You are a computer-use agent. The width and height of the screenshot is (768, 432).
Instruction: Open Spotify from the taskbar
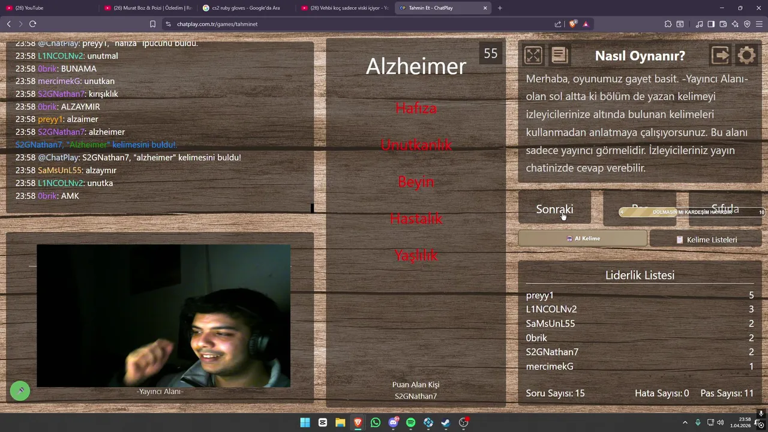pos(410,422)
